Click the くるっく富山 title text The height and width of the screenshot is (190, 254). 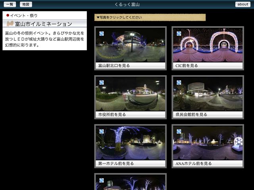[x=127, y=4]
